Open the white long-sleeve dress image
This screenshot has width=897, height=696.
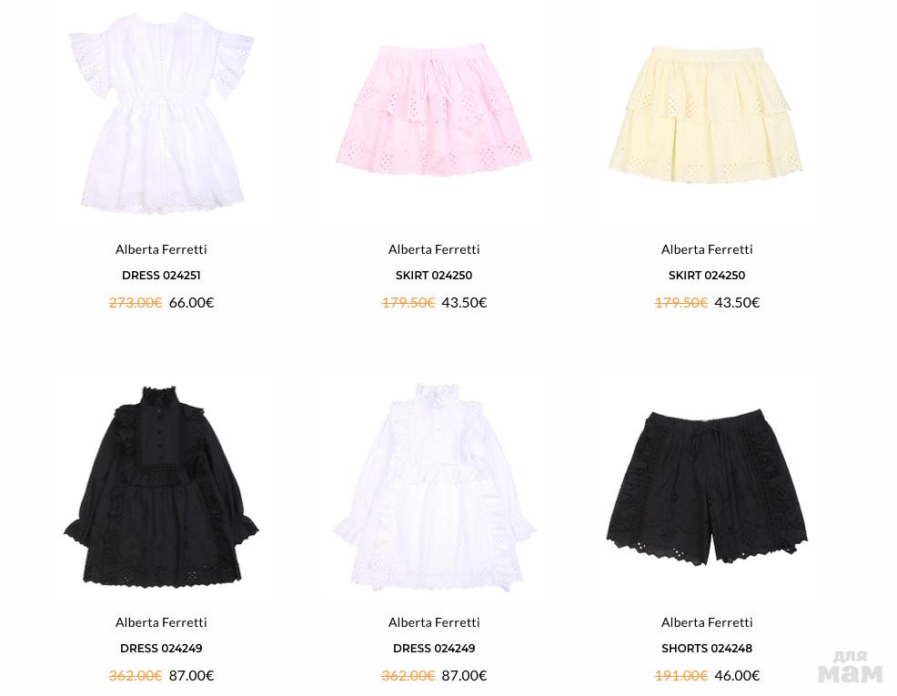click(x=434, y=487)
